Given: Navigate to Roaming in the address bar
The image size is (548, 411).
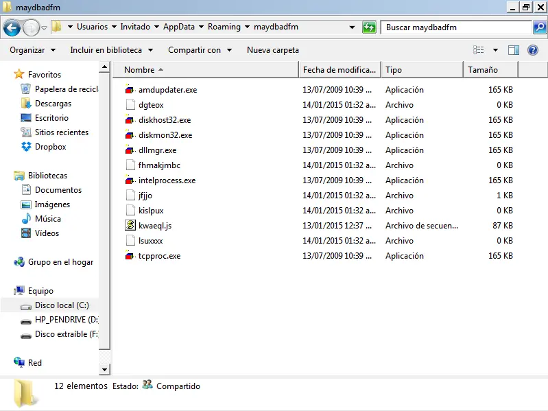Looking at the screenshot, I should tap(224, 27).
